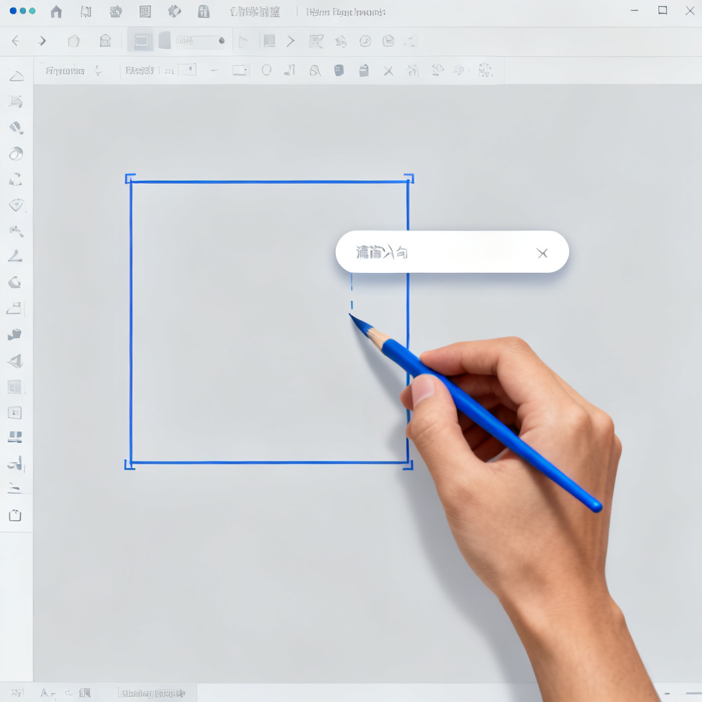Switch to the document title tab at the top
The image size is (702, 702).
(346, 12)
